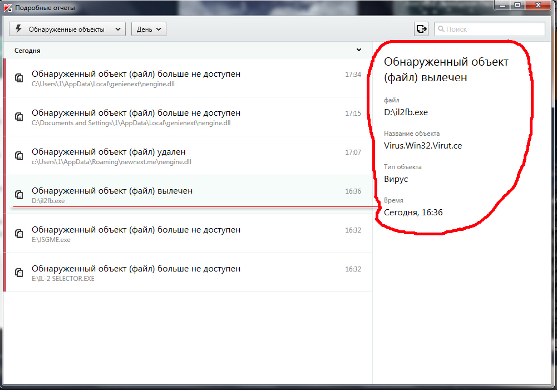Click copy icon of IL-2 SELECTOR.EXE entry
Viewport: 557px width, 390px height.
click(19, 273)
